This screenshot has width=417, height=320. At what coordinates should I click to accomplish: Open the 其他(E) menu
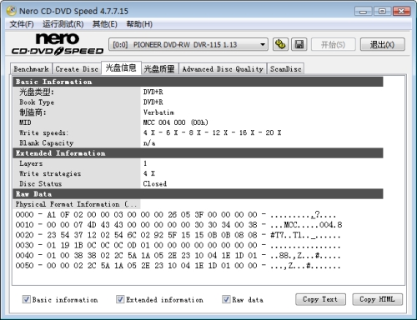click(105, 24)
